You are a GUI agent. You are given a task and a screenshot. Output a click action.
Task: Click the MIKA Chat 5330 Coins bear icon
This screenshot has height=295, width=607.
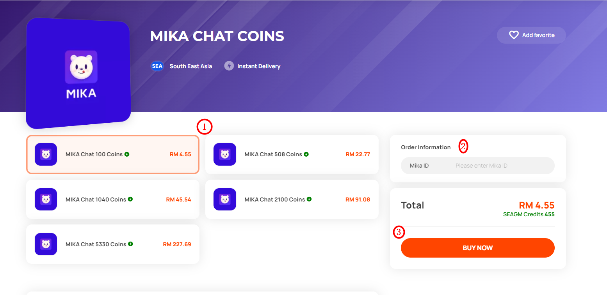pos(46,244)
